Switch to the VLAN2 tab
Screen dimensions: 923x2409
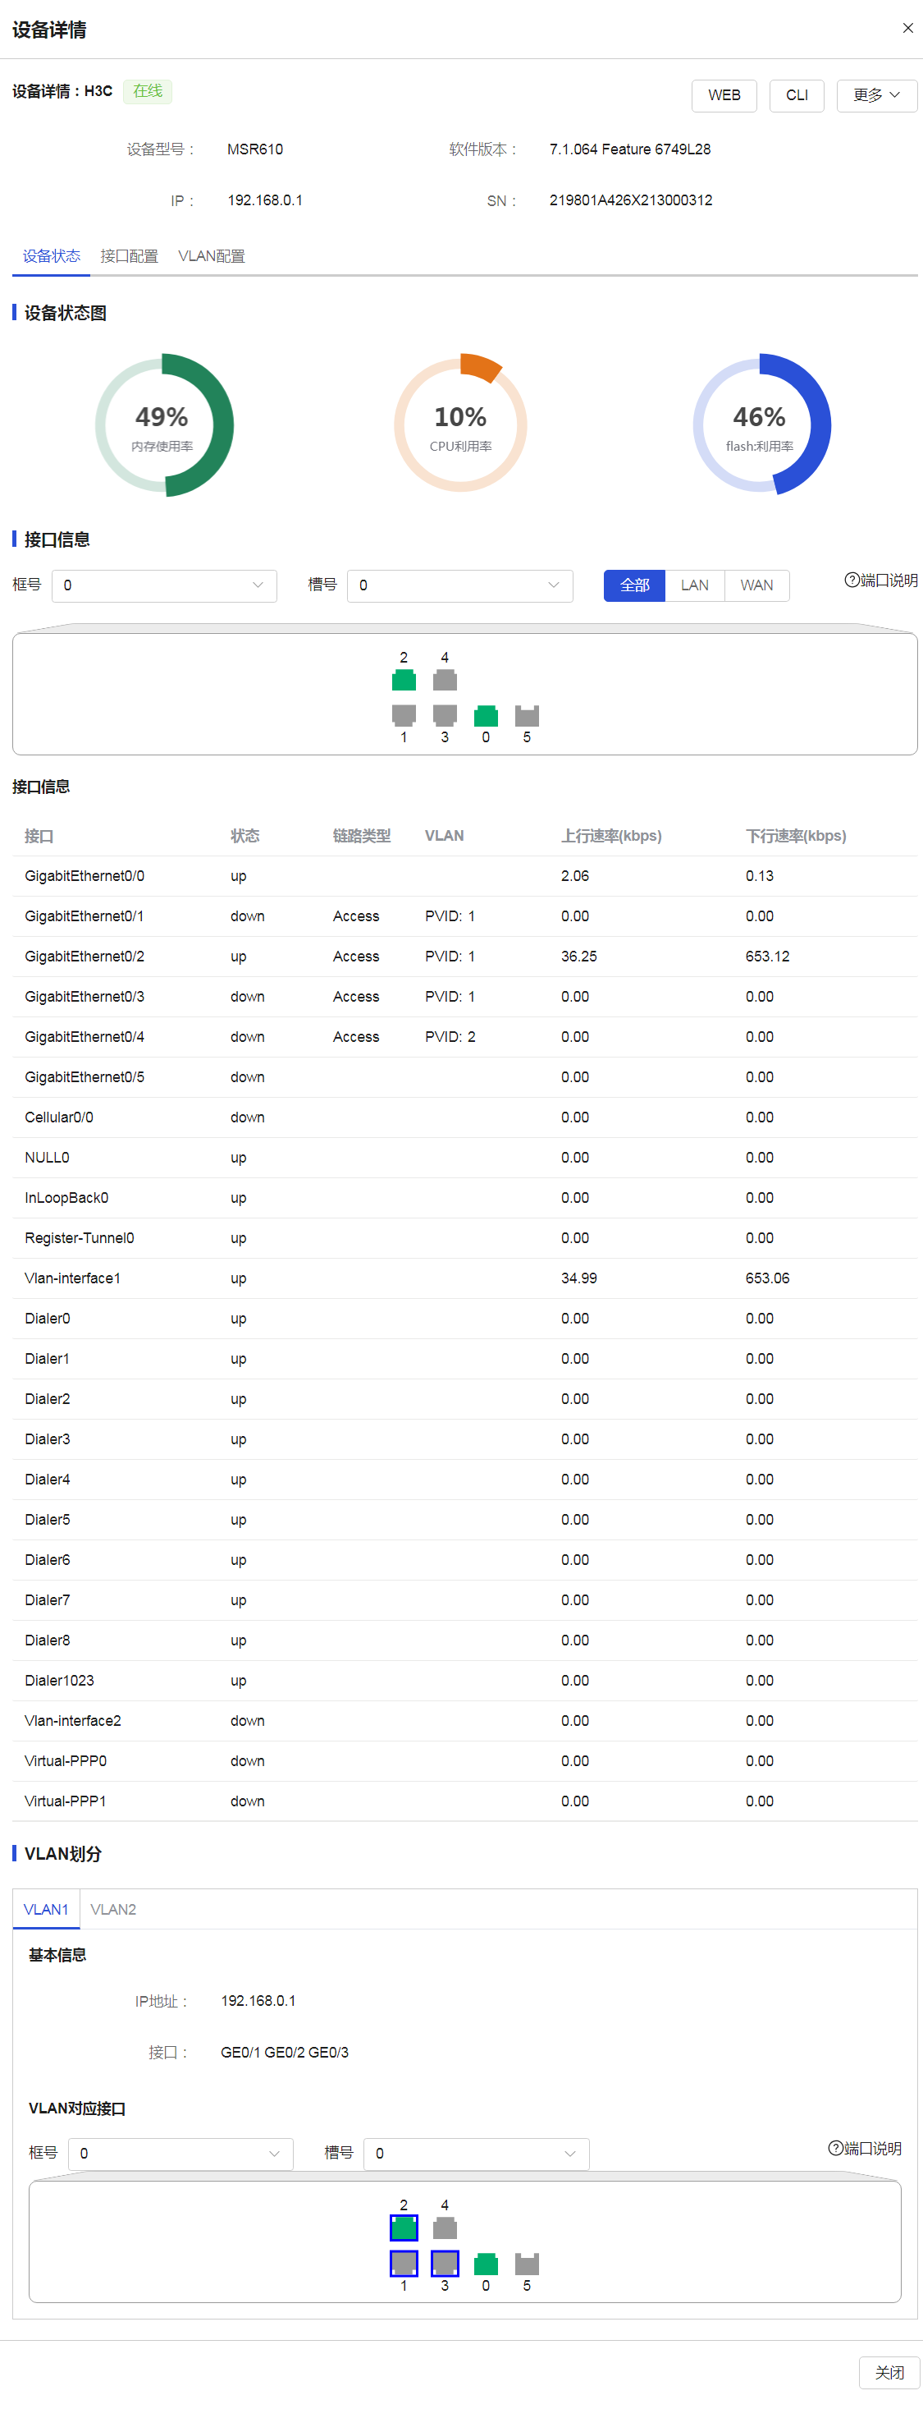coord(113,1909)
